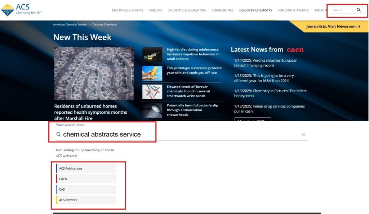This screenshot has height=214, width=369.
Task: Click the ACS Chemistry for Life logo
Action: 21,10
